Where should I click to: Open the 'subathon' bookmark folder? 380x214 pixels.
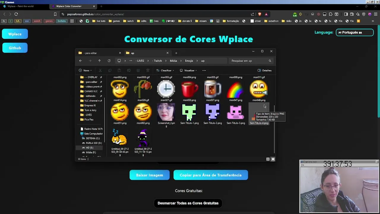271,21
